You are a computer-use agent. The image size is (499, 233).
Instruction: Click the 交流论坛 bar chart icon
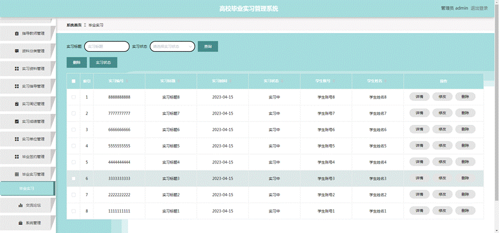click(21, 205)
